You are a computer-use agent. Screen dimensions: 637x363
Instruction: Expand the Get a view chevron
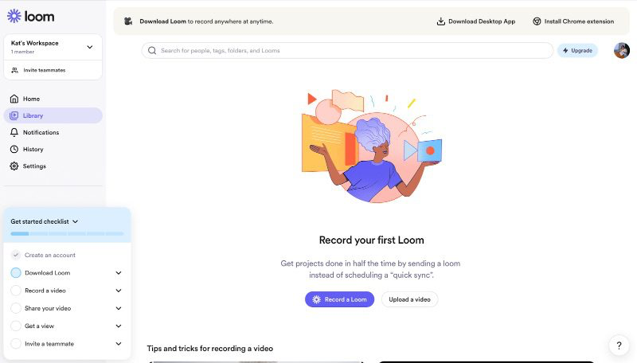118,326
